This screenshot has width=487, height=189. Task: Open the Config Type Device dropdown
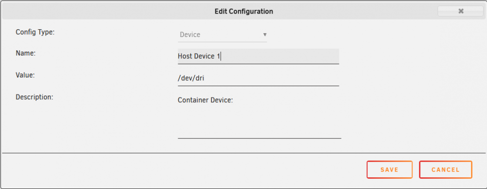223,35
